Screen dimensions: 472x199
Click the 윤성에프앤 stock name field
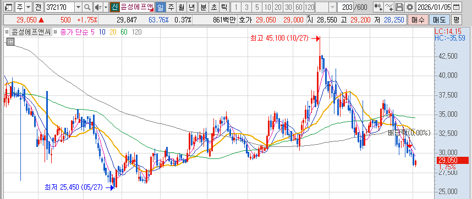pyautogui.click(x=136, y=7)
